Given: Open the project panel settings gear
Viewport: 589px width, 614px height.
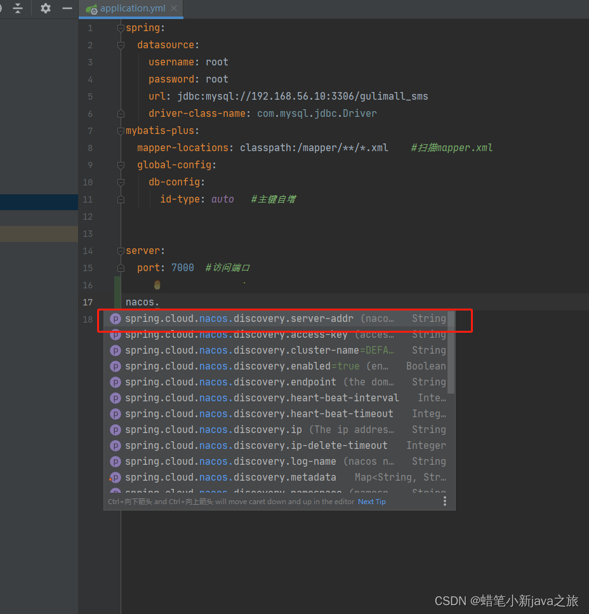Looking at the screenshot, I should [46, 8].
